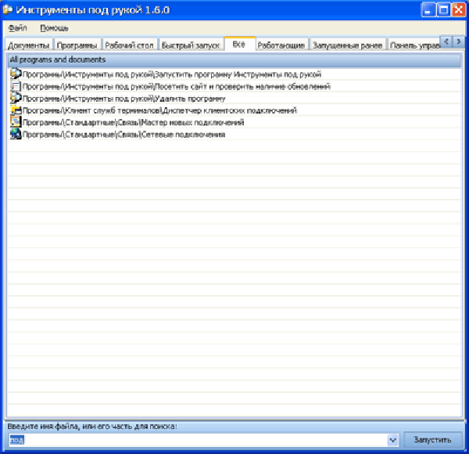
Task: Expand the search field dropdown arrow
Action: [392, 440]
